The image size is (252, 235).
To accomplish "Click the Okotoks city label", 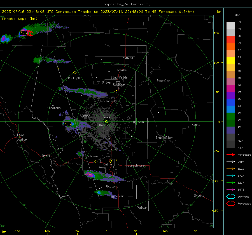I will [x=112, y=186].
